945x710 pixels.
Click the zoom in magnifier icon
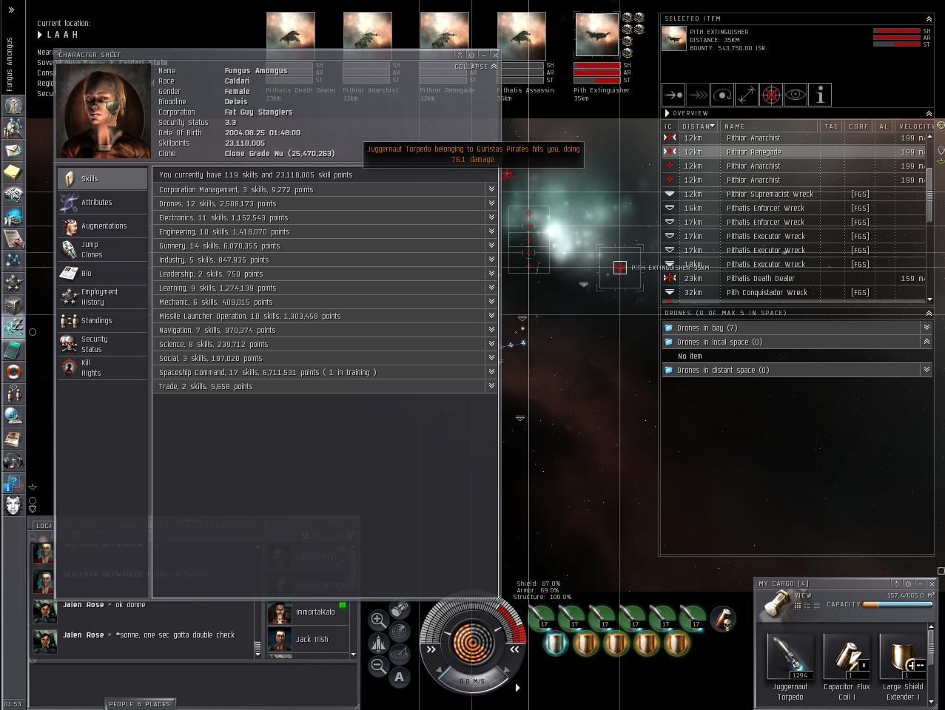coord(378,620)
